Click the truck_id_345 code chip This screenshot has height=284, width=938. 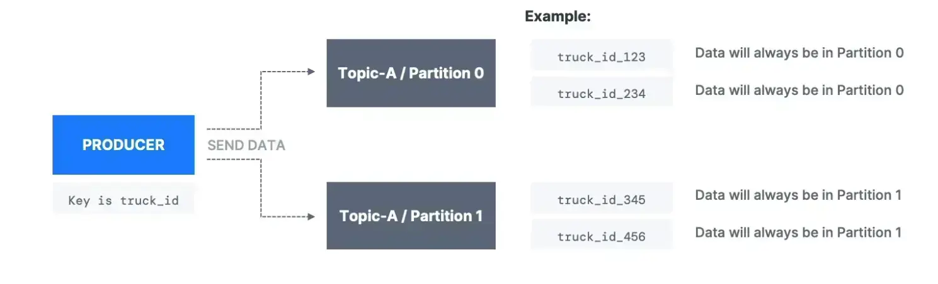tap(601, 200)
